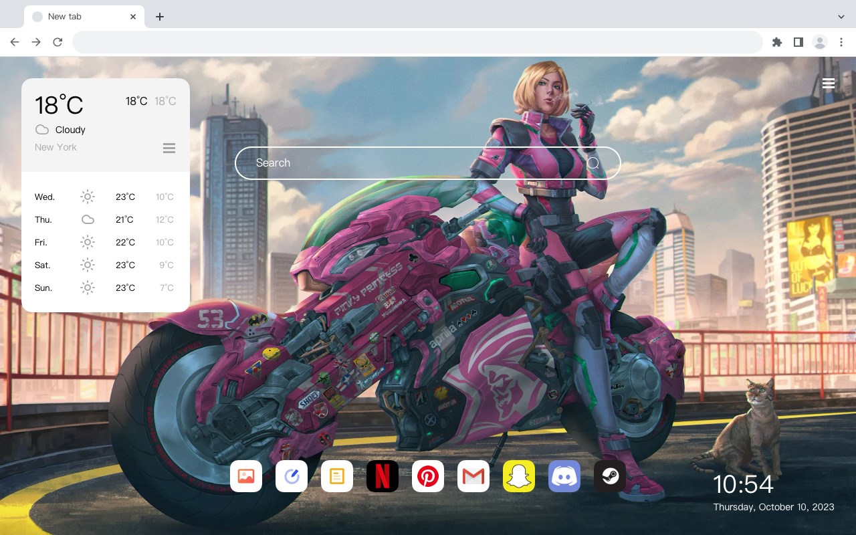Open a new browser tab
The height and width of the screenshot is (535, 856).
(x=159, y=17)
